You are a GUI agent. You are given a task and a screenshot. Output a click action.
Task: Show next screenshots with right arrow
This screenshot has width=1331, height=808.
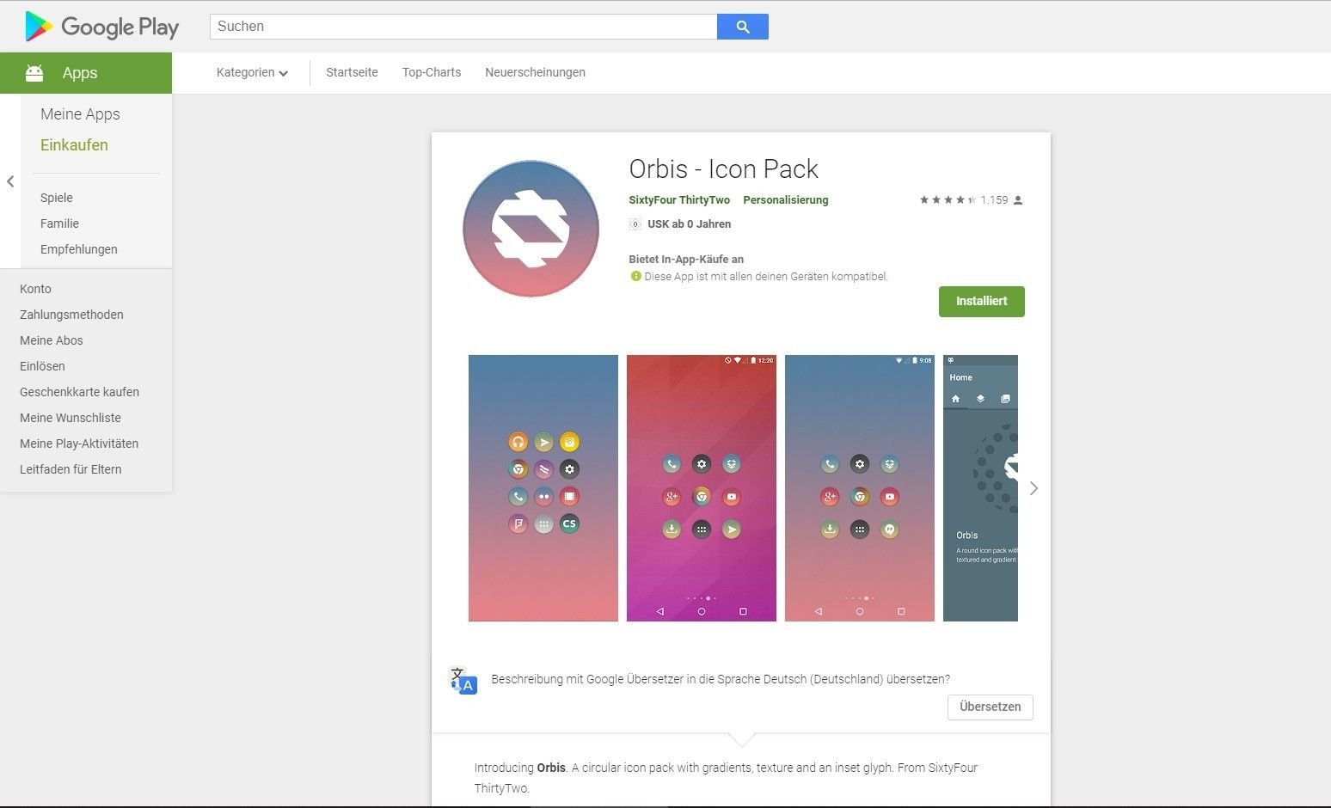(x=1034, y=488)
